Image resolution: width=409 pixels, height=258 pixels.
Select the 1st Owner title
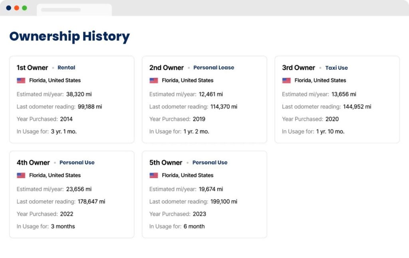32,67
